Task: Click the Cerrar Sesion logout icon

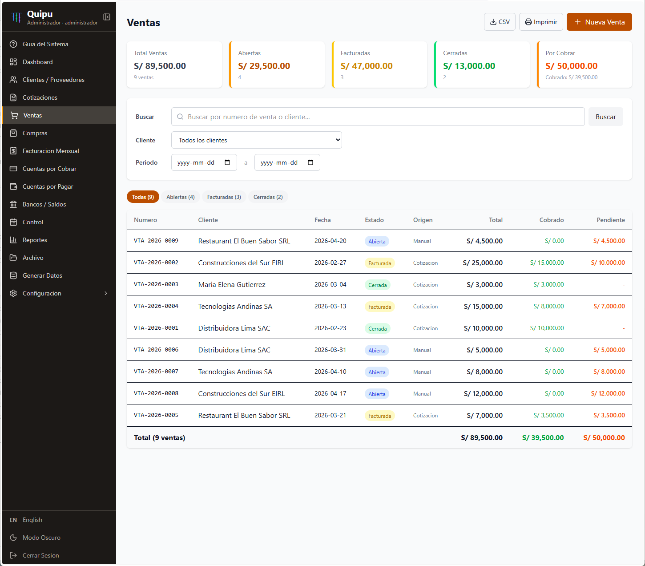Action: [x=13, y=555]
